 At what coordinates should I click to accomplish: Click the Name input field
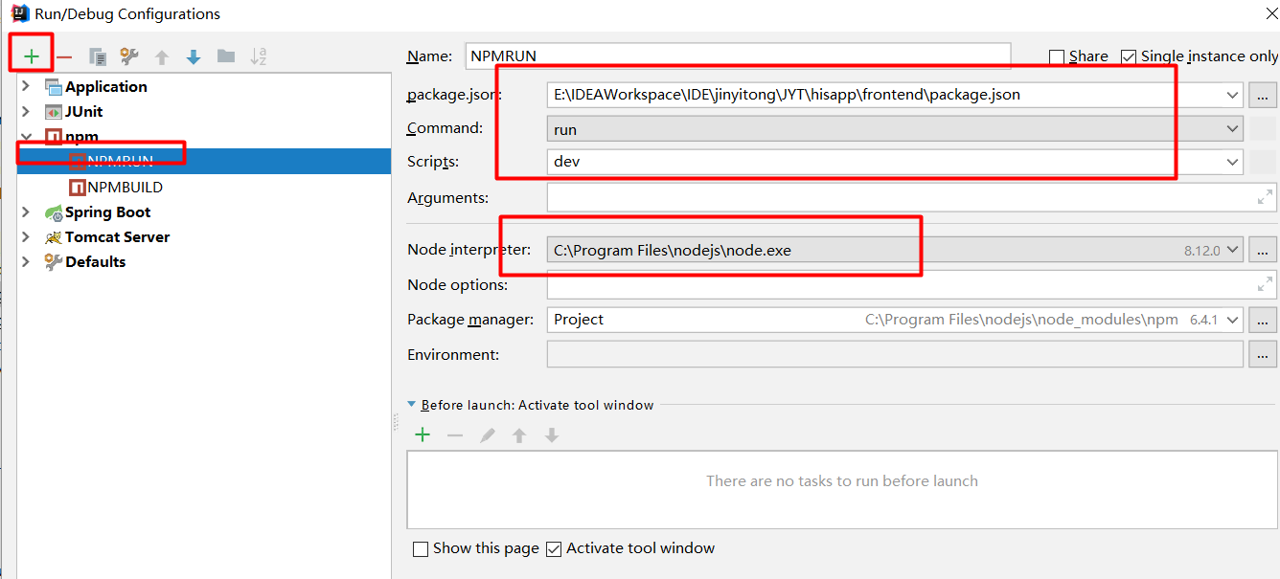click(738, 56)
